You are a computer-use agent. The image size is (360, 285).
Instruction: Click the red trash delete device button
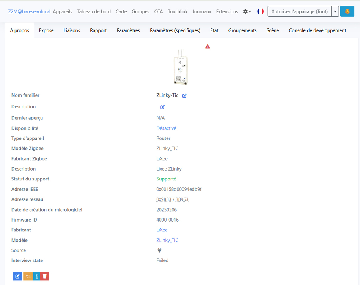45,276
